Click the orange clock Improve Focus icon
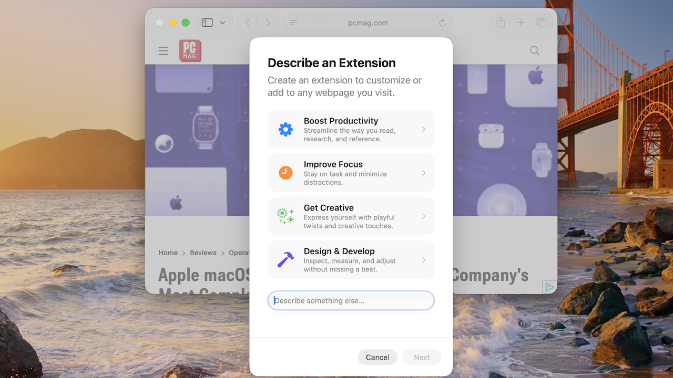This screenshot has width=673, height=378. [285, 173]
